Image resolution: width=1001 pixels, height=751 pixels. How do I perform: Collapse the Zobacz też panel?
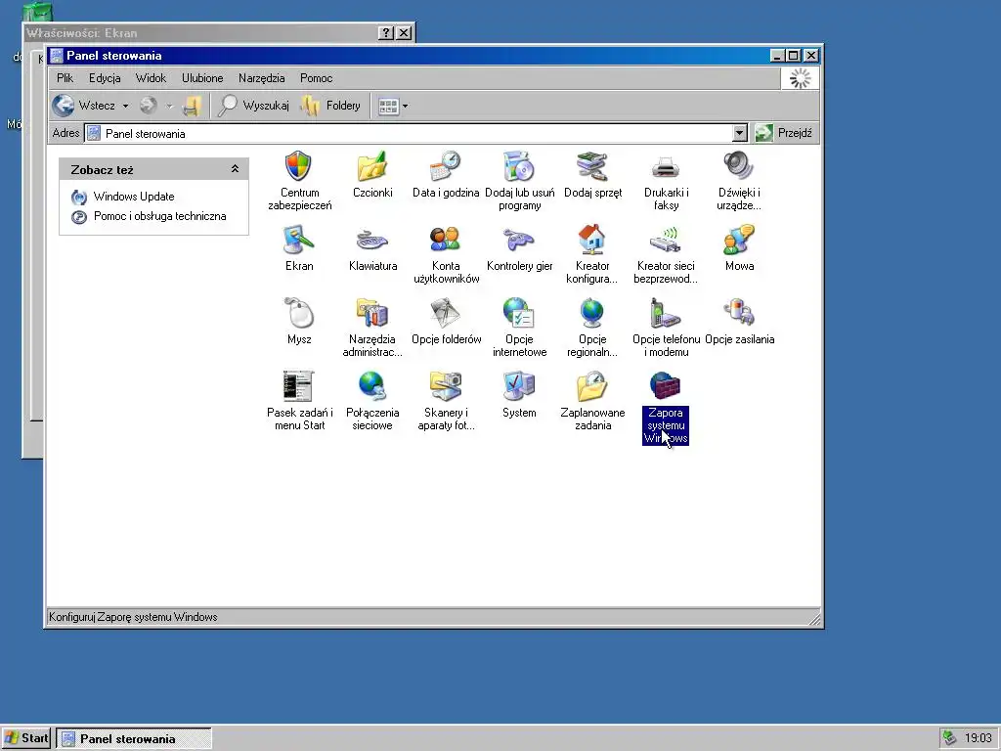pyautogui.click(x=235, y=169)
